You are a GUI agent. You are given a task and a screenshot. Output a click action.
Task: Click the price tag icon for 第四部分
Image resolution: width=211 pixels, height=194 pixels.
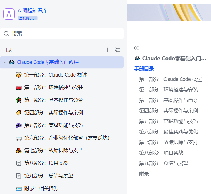click(x=18, y=113)
